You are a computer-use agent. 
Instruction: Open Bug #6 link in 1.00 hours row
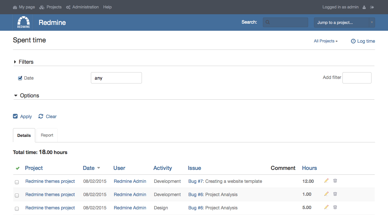[x=196, y=194]
